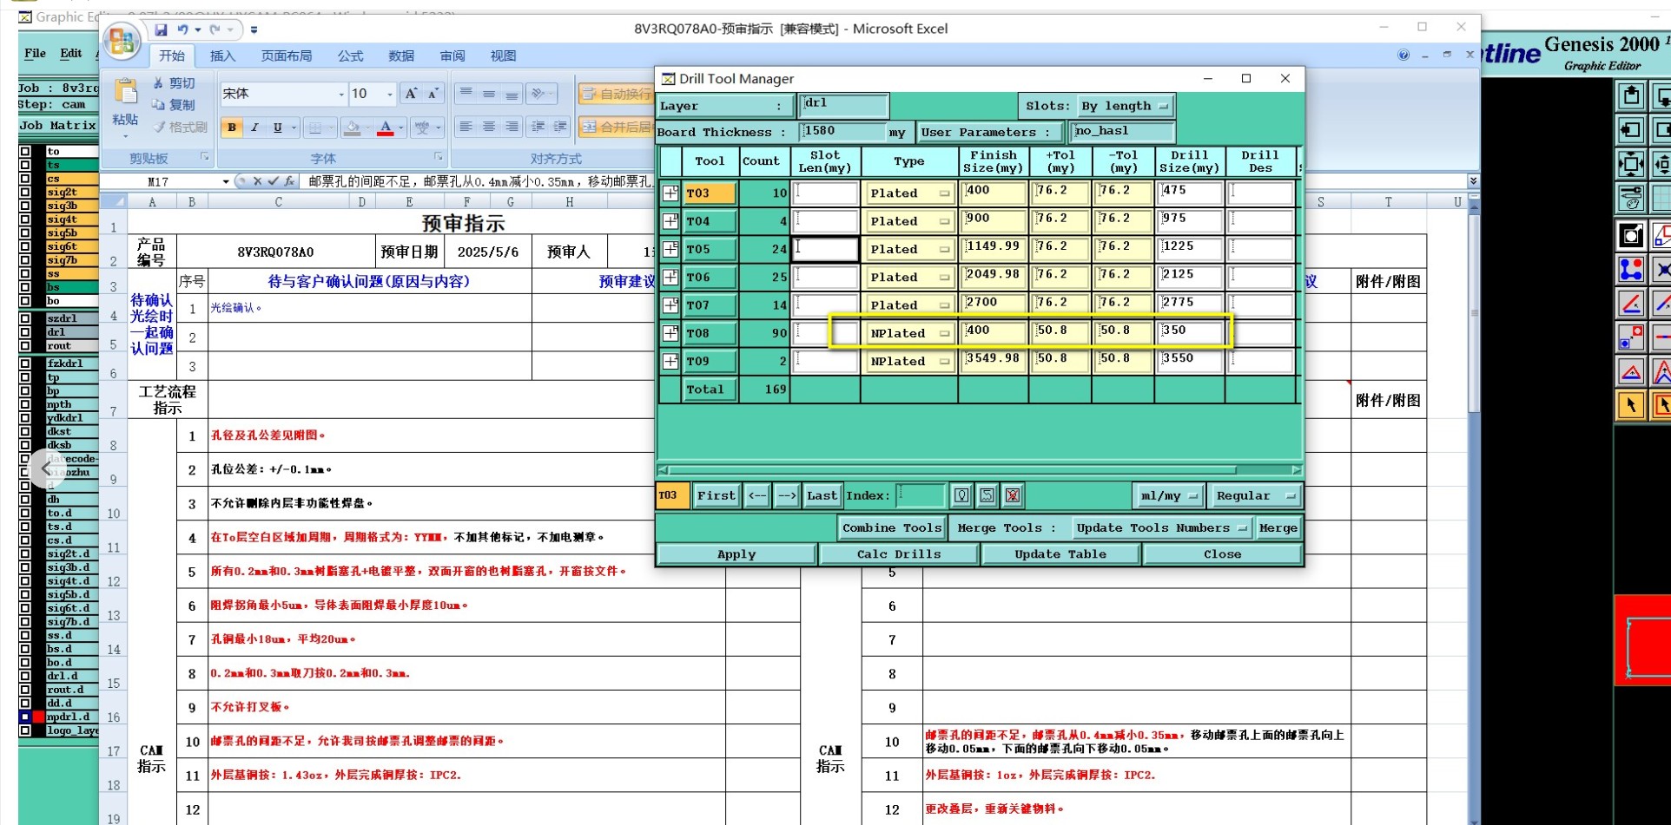The image size is (1671, 825).
Task: Click the brush and palette icon in Genesis toolbar
Action: click(x=1631, y=199)
